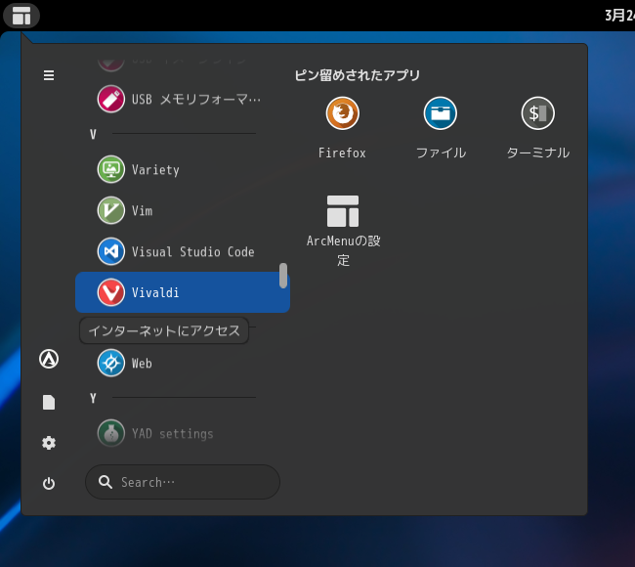Launch the Web browser app
Screen dimensions: 635x567
click(183, 363)
